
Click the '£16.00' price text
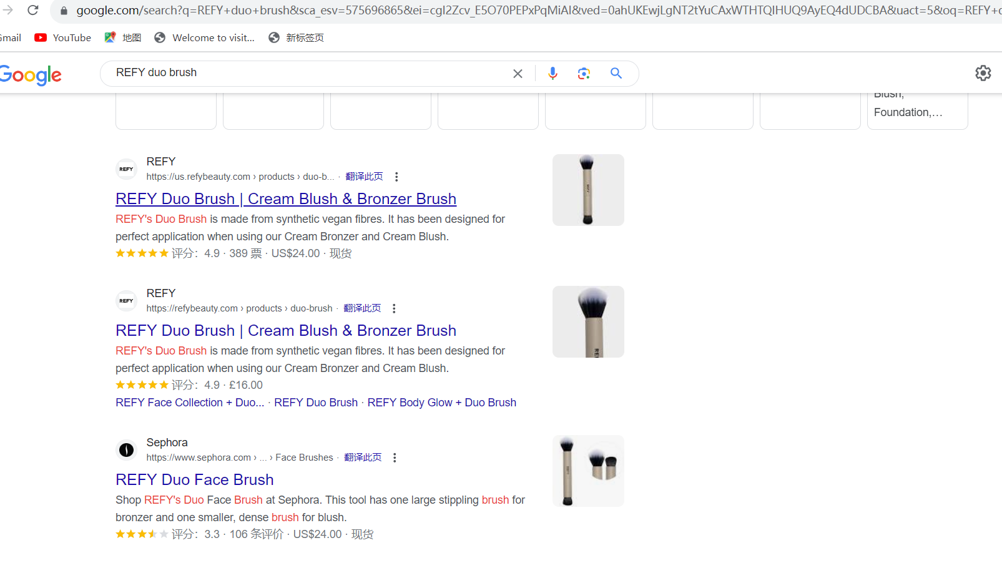click(246, 385)
